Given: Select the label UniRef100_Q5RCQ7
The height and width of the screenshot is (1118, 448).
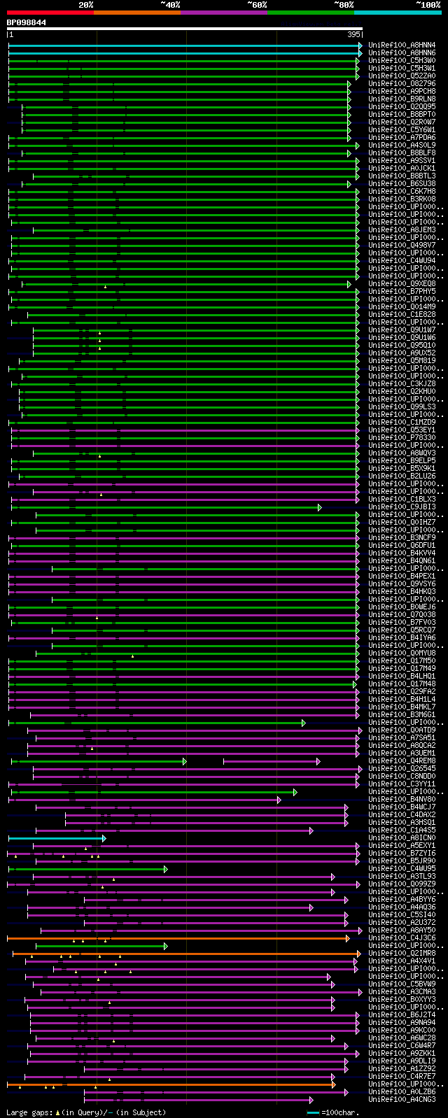Looking at the screenshot, I should pos(402,630).
